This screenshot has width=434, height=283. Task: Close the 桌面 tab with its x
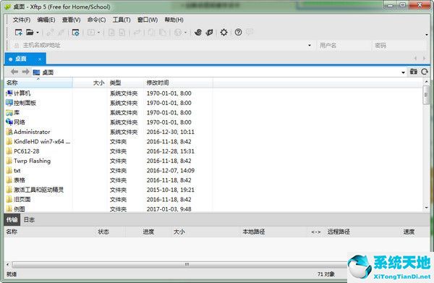[x=40, y=59]
